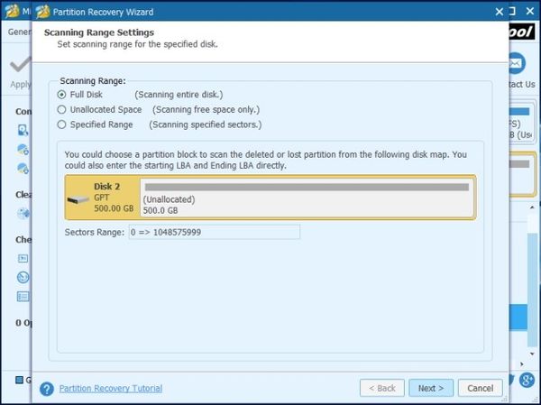Viewport: 541px width, 405px height.
Task: Go back using the Back button
Action: tap(381, 388)
